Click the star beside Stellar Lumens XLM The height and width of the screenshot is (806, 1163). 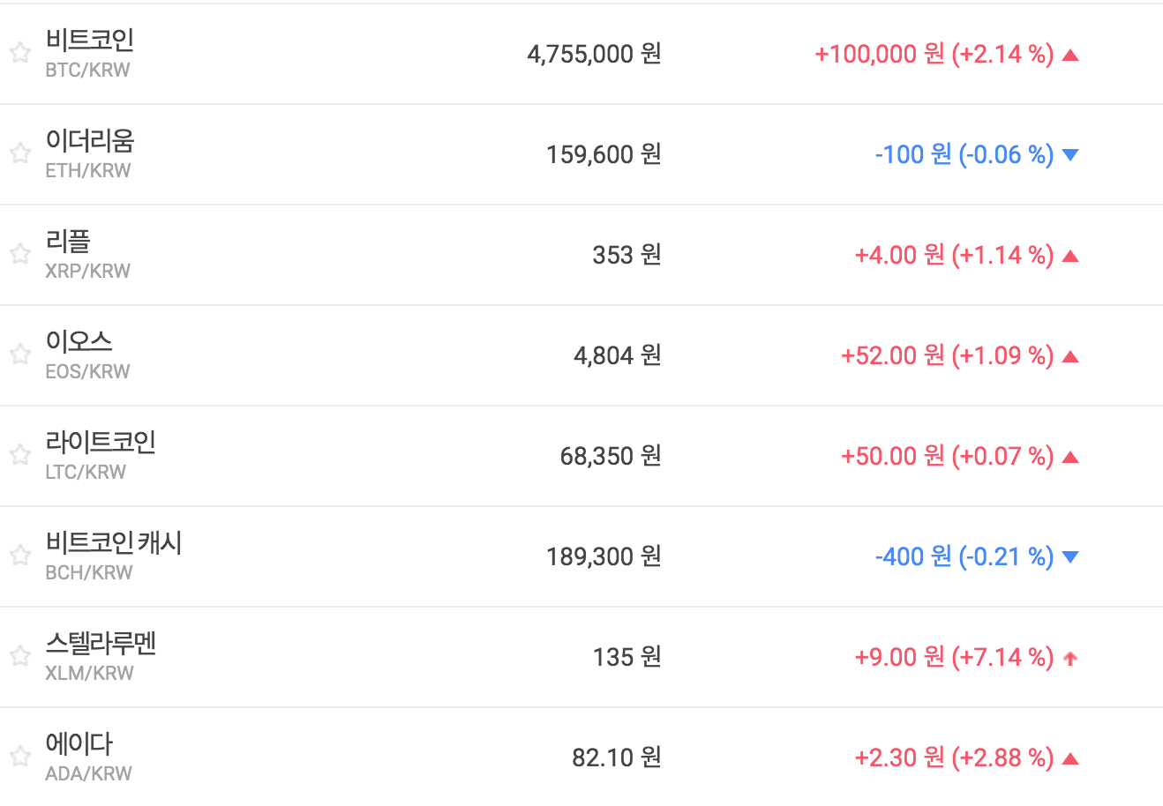click(x=20, y=656)
